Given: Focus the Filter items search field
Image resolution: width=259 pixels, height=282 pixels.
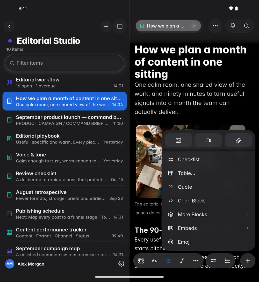Looking at the screenshot, I should click(x=64, y=63).
